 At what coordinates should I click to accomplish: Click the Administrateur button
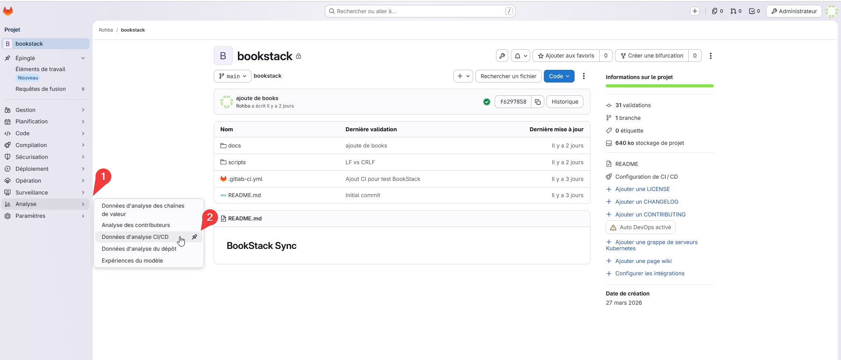coord(794,11)
